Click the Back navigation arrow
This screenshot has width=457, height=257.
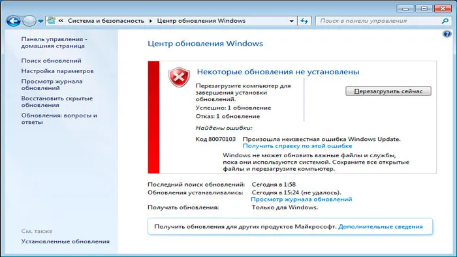(14, 21)
